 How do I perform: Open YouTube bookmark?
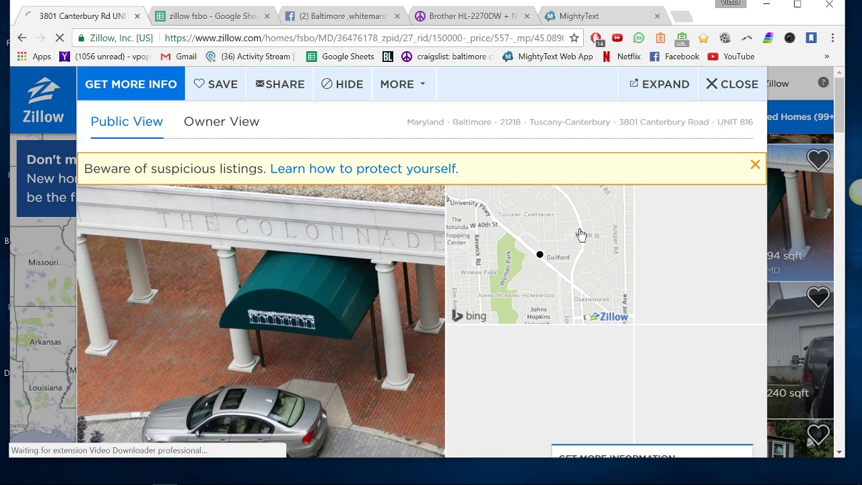click(x=731, y=57)
